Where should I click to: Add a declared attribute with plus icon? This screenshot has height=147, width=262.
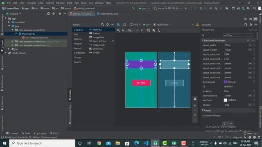(x=248, y=40)
